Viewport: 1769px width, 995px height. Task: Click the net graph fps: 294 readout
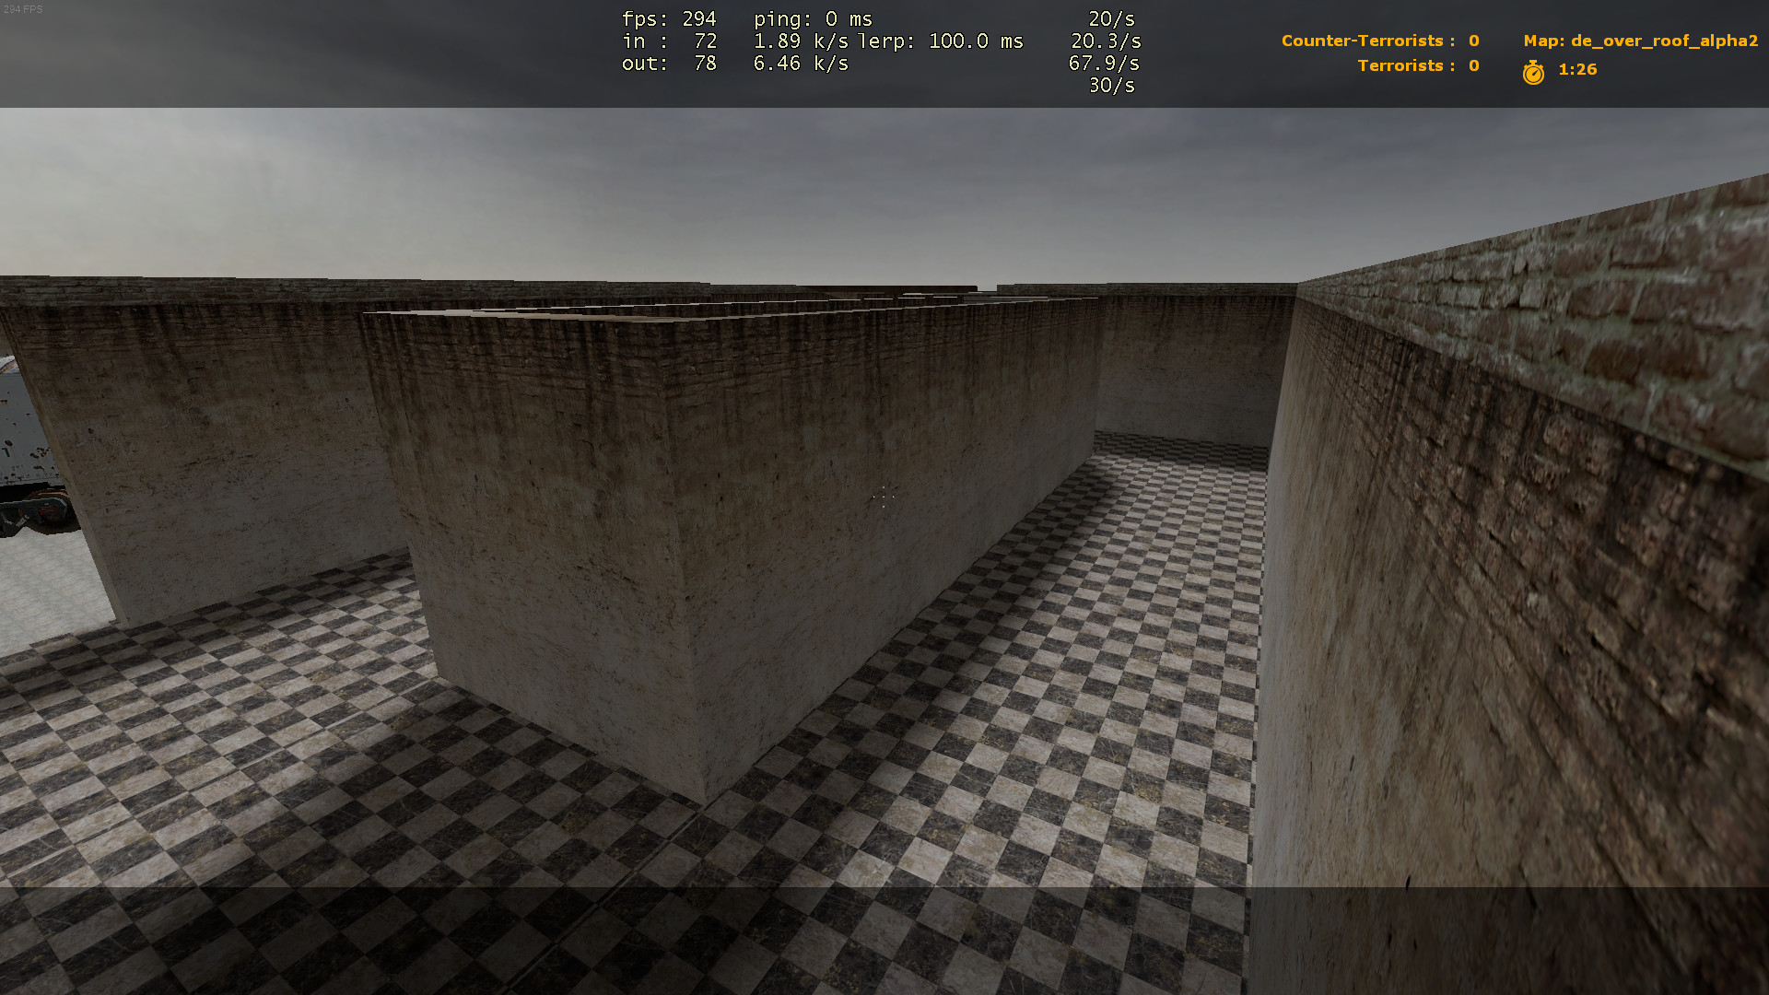[x=669, y=19]
